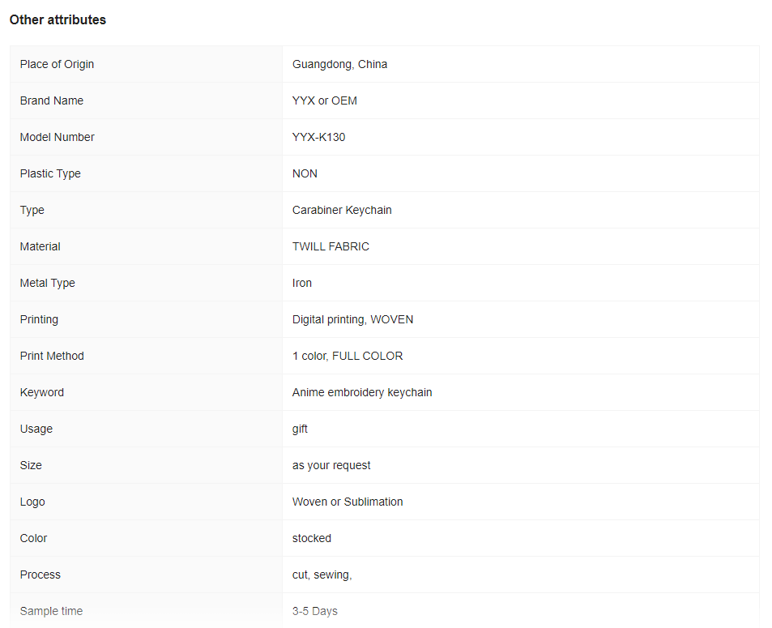Viewport: 772px width, 628px height.
Task: Select the "YYX or OEM" value
Action: pos(324,100)
